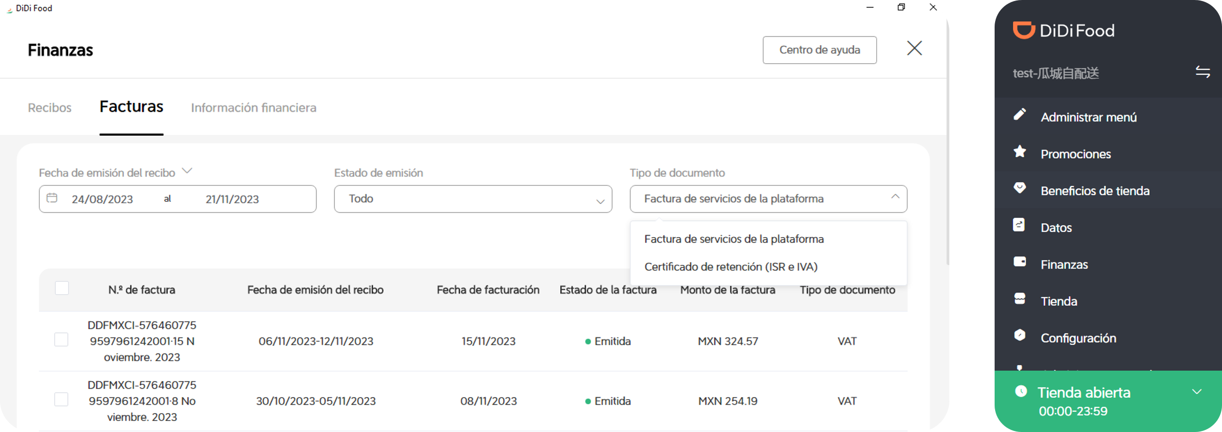Click the Datos chart icon
Screen dimensions: 1222x432
click(x=1019, y=225)
